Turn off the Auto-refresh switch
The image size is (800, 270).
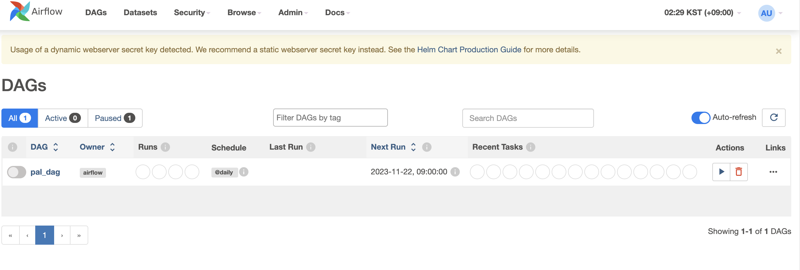point(700,118)
